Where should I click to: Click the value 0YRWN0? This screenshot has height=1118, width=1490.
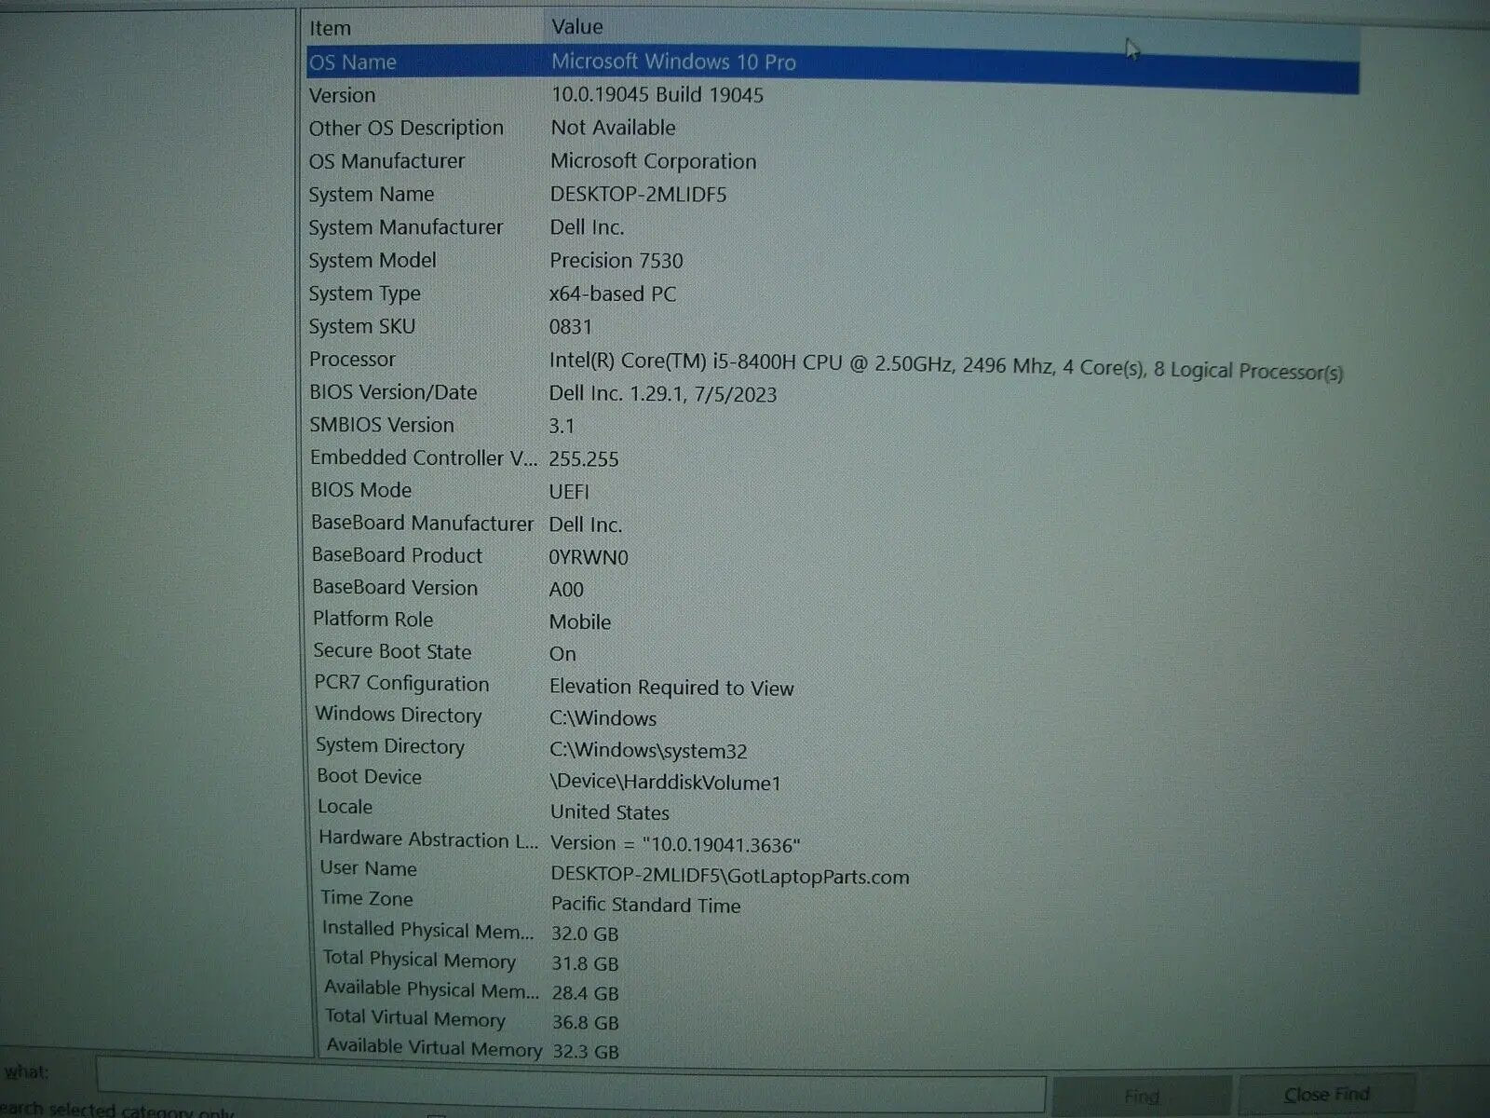click(589, 557)
